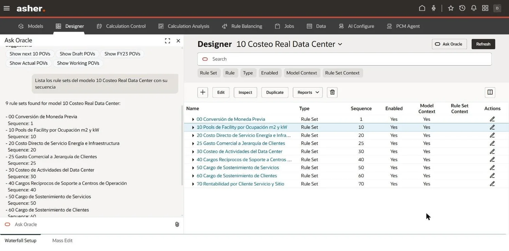
Task: Expand 20 Costo Directo de Servicio row
Action: (193, 136)
